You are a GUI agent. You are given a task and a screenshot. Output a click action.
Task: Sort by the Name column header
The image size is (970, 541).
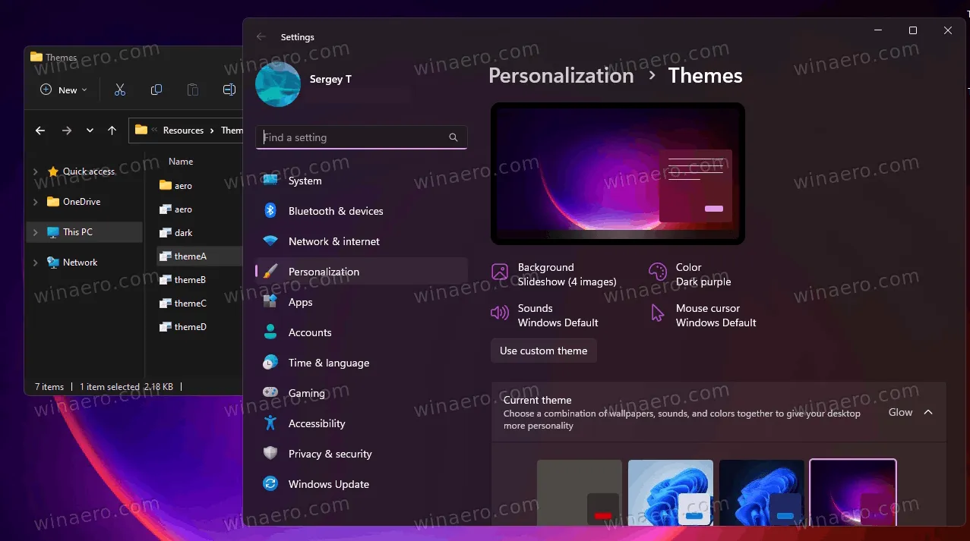[x=181, y=162]
